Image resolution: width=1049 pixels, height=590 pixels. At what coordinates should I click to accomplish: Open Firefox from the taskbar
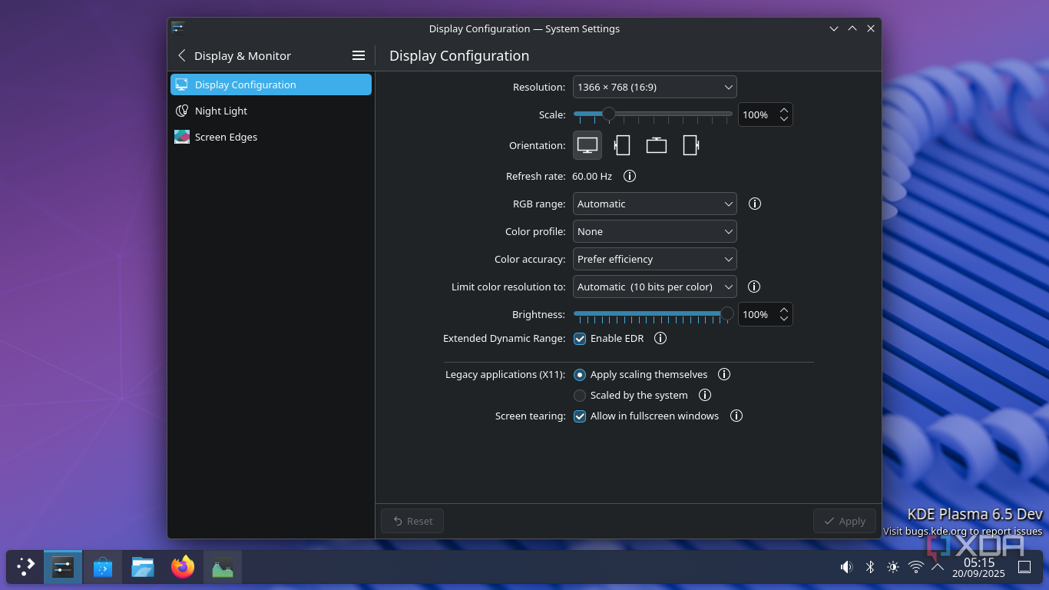click(183, 567)
